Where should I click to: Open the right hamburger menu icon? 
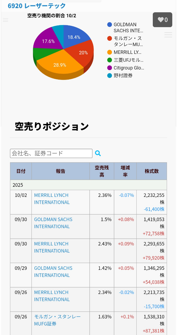click(168, 35)
